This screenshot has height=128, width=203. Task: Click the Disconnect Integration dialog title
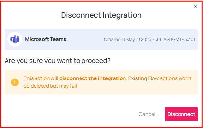point(101,15)
